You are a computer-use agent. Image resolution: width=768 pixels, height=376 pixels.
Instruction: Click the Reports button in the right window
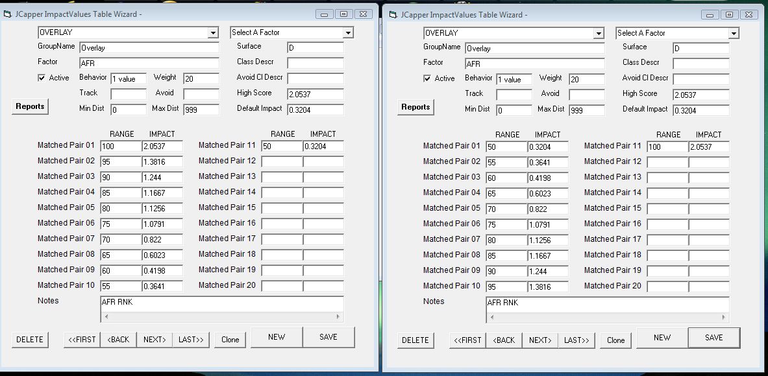coord(415,107)
